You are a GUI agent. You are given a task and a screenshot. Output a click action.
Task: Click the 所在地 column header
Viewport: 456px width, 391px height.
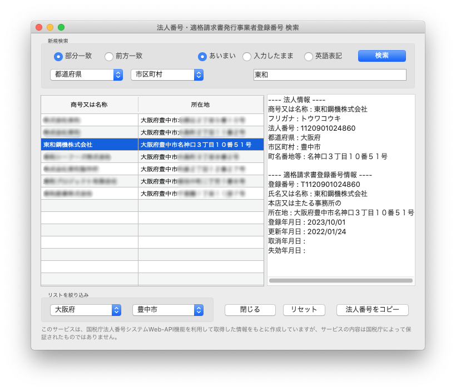200,105
